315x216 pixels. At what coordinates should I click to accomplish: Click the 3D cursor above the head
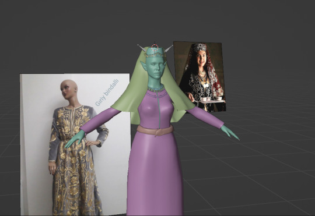click(155, 48)
